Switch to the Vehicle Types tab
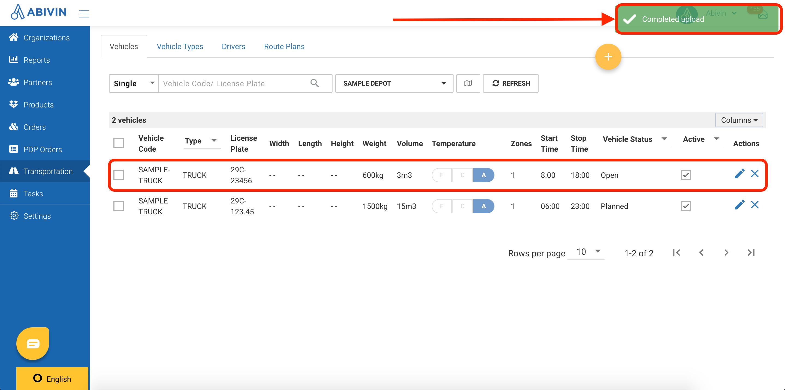 click(180, 46)
